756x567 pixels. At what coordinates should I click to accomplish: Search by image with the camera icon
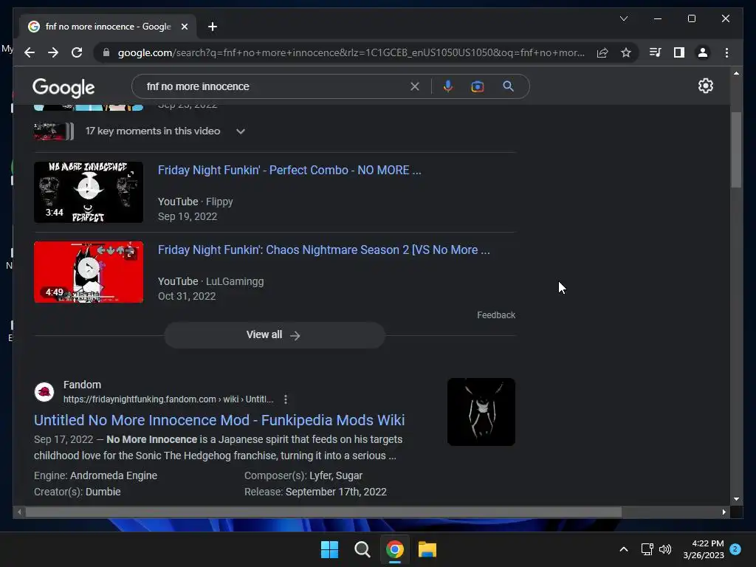pyautogui.click(x=478, y=86)
